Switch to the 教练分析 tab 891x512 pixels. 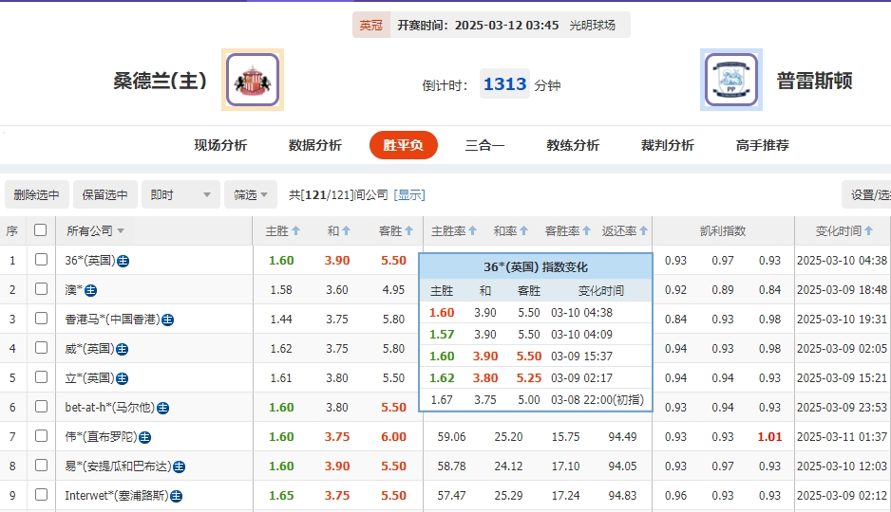[x=573, y=145]
